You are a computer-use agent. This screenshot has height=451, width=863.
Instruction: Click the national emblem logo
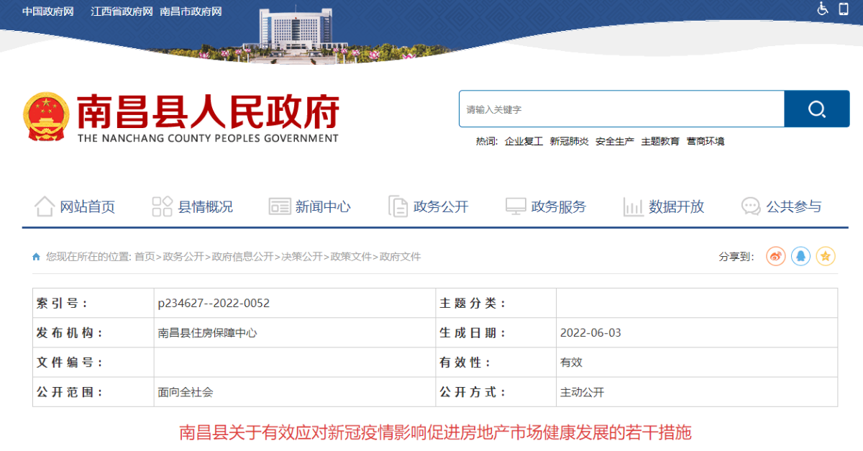pyautogui.click(x=46, y=117)
